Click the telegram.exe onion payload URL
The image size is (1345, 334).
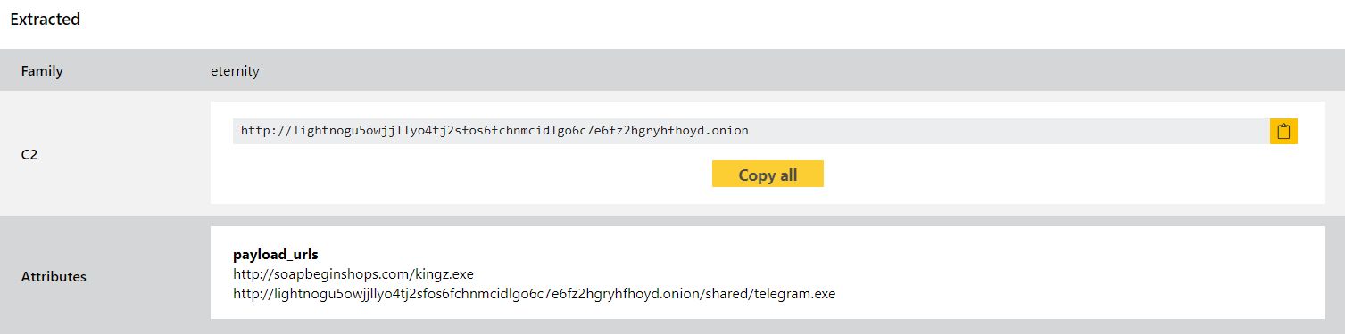(x=534, y=294)
